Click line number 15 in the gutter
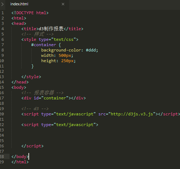180x169 pixels. tap(2, 87)
